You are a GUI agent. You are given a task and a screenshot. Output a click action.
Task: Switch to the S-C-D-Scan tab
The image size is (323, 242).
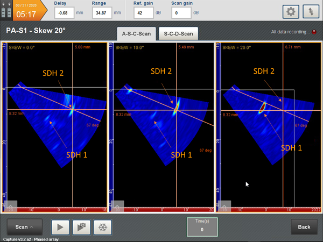tap(178, 33)
